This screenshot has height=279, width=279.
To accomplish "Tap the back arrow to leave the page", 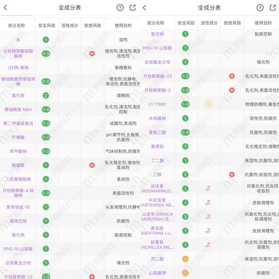I will pos(6,8).
